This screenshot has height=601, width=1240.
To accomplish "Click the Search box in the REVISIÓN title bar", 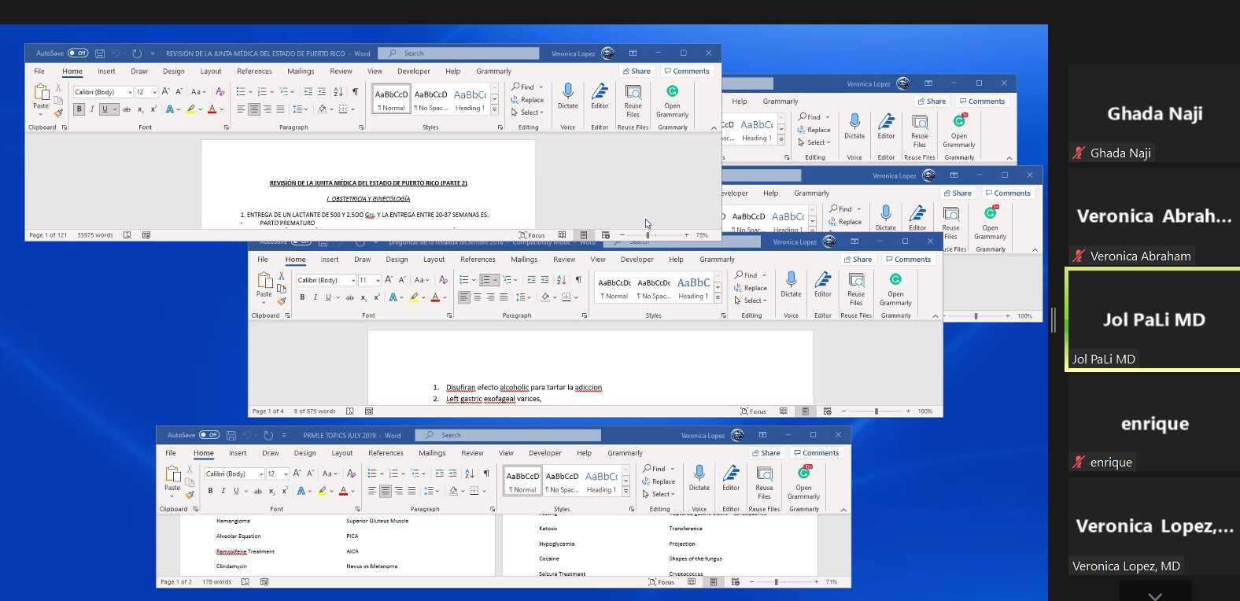I will point(460,53).
